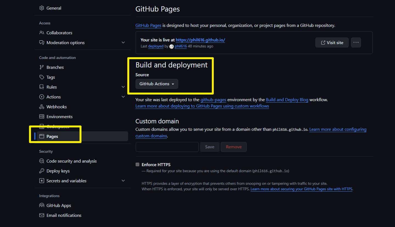395x227 pixels.
Task: Open Learn more about custom workflows link
Action: tap(202, 106)
